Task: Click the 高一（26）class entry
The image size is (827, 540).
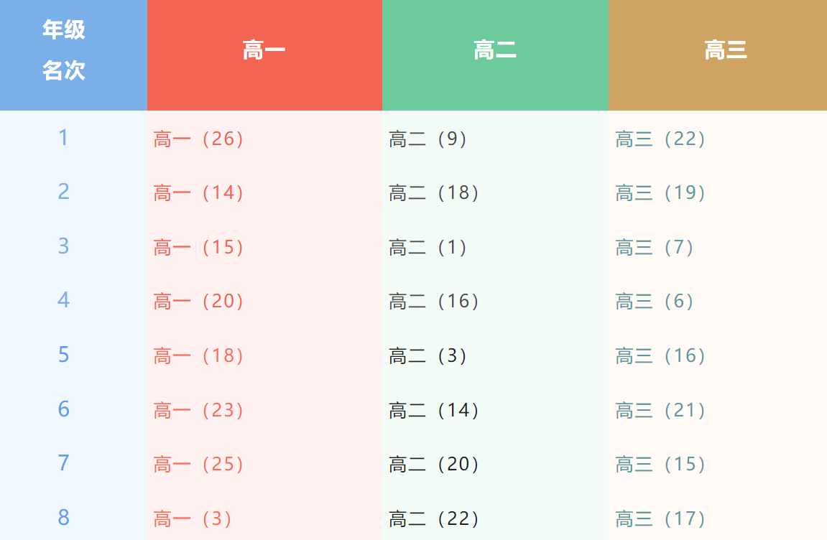Action: (199, 139)
